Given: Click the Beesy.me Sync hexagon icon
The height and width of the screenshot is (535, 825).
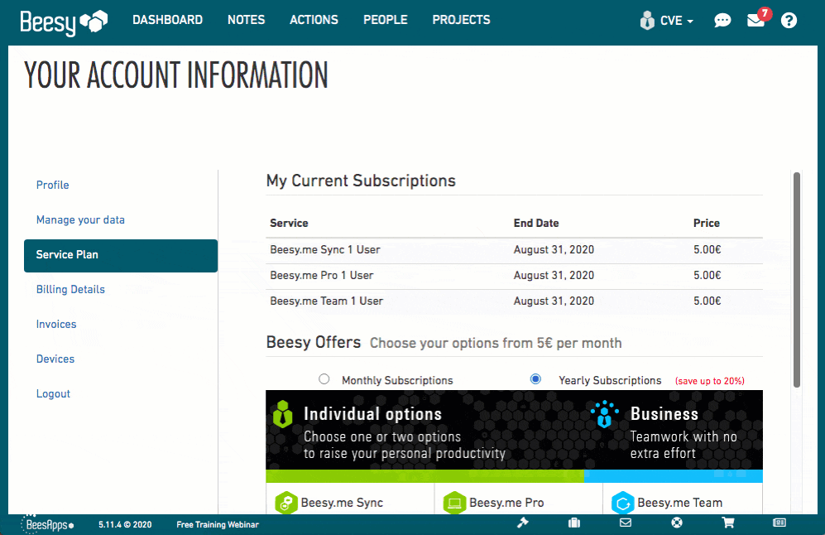Looking at the screenshot, I should click(x=286, y=503).
